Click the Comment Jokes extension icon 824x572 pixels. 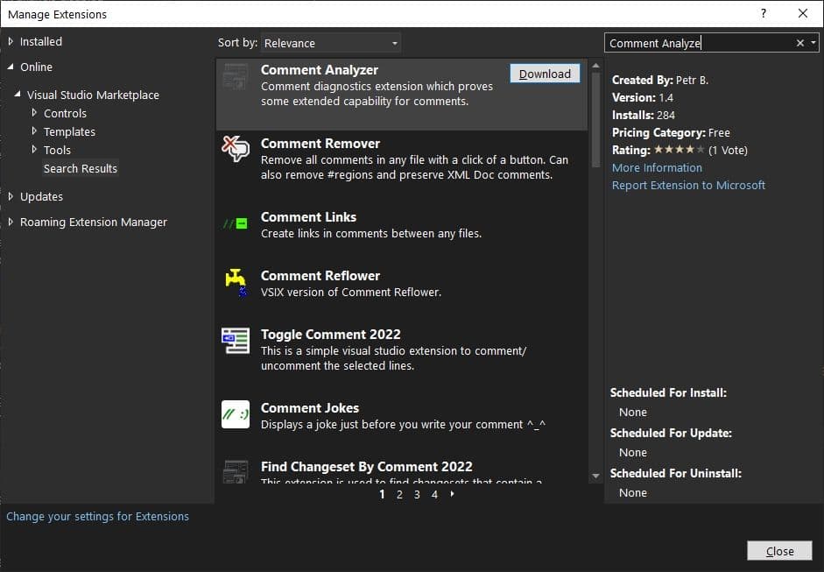coord(236,413)
